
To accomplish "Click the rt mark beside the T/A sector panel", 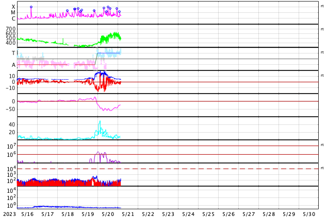I will [x=322, y=52].
